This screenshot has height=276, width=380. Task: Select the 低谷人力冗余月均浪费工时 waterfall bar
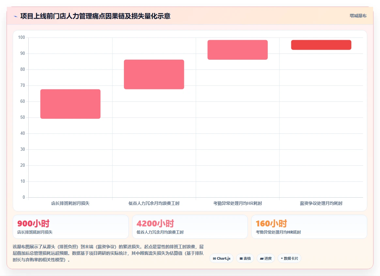point(154,74)
